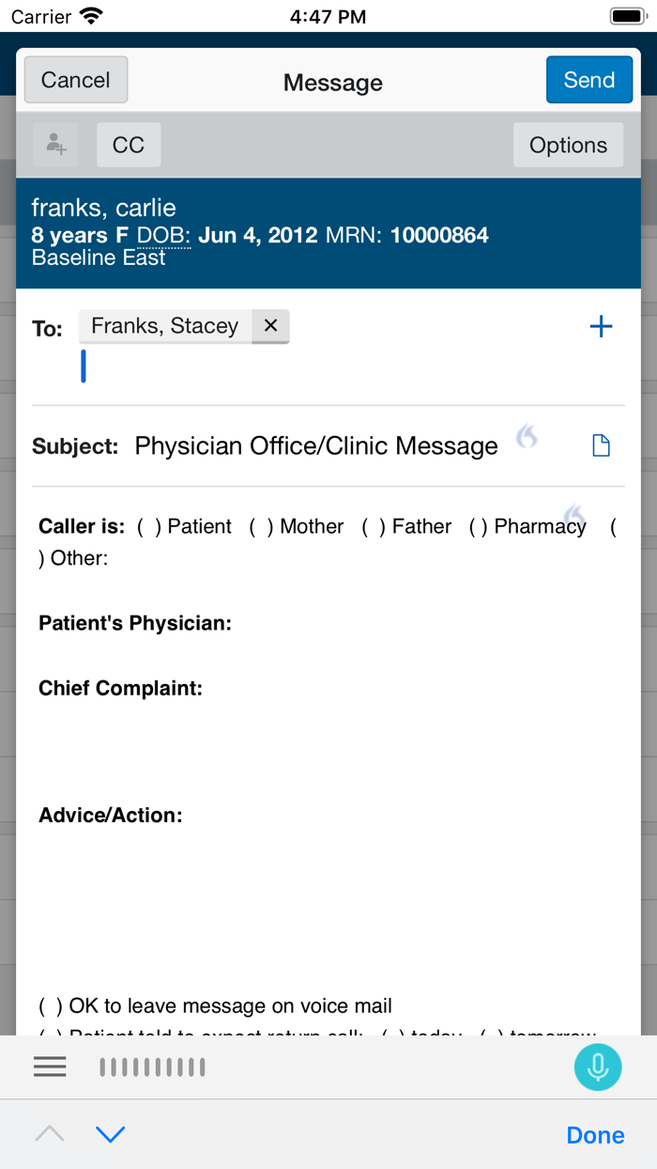Add another recipient with the blue plus icon

[x=601, y=326]
